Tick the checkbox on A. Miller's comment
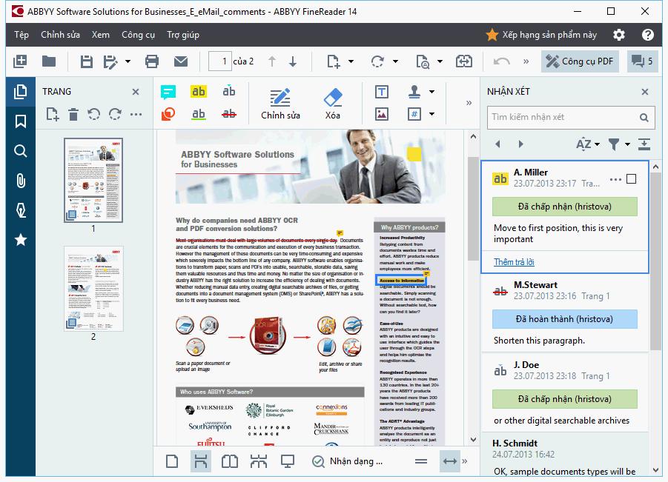Image resolution: width=668 pixels, height=482 pixels. [x=632, y=179]
